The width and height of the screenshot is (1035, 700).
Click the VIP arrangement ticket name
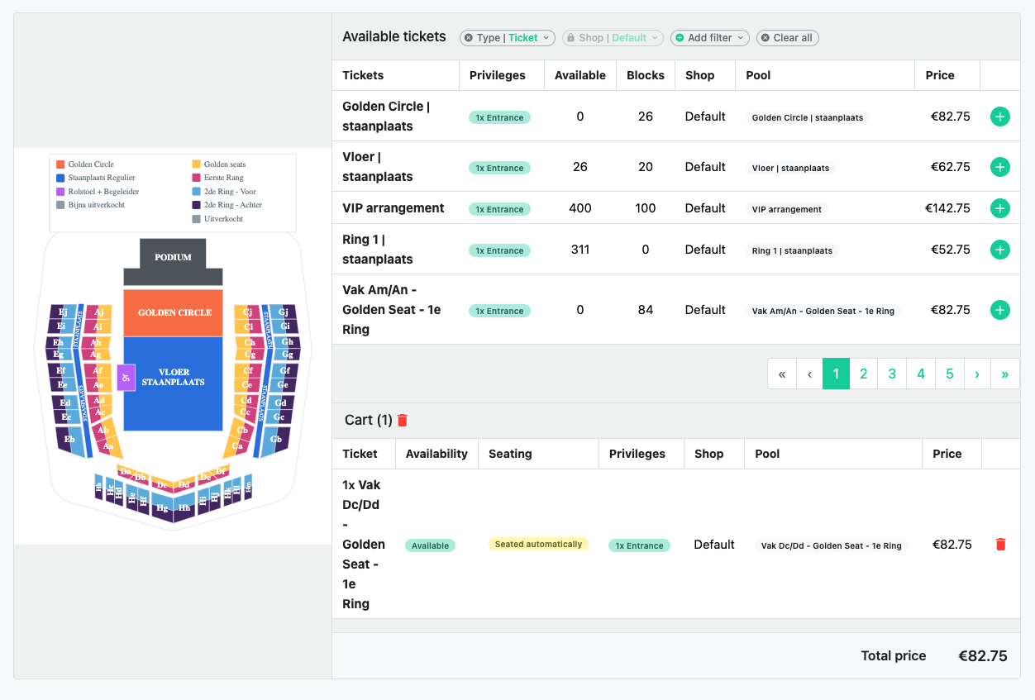[393, 208]
